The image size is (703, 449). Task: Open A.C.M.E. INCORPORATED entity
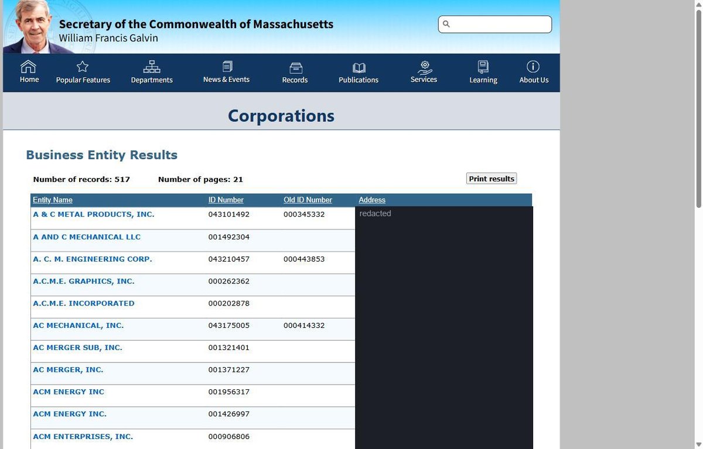point(84,303)
